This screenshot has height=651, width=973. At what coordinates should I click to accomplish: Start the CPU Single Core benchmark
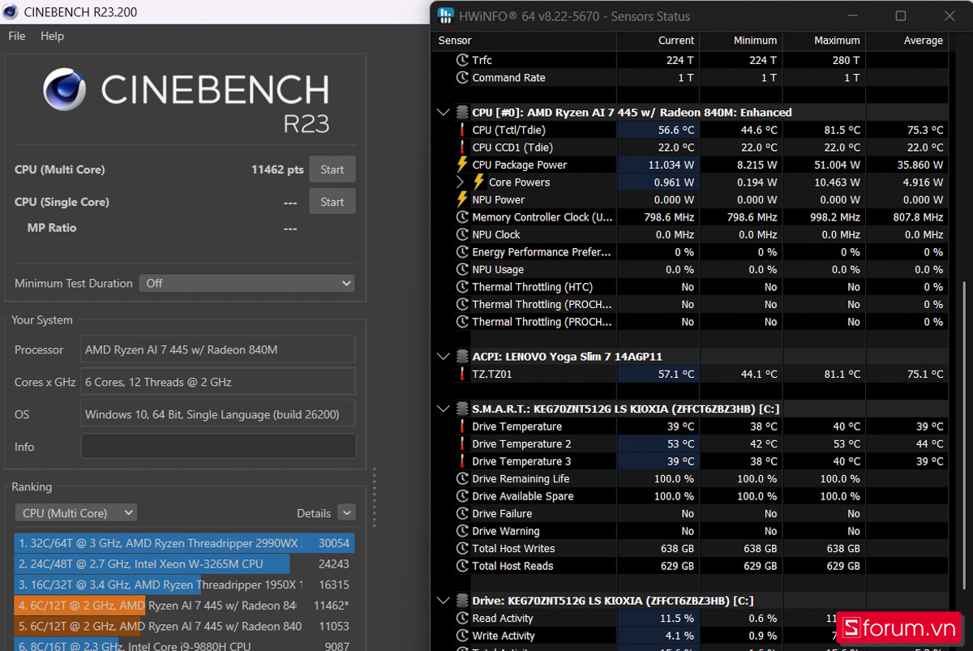[x=332, y=202]
